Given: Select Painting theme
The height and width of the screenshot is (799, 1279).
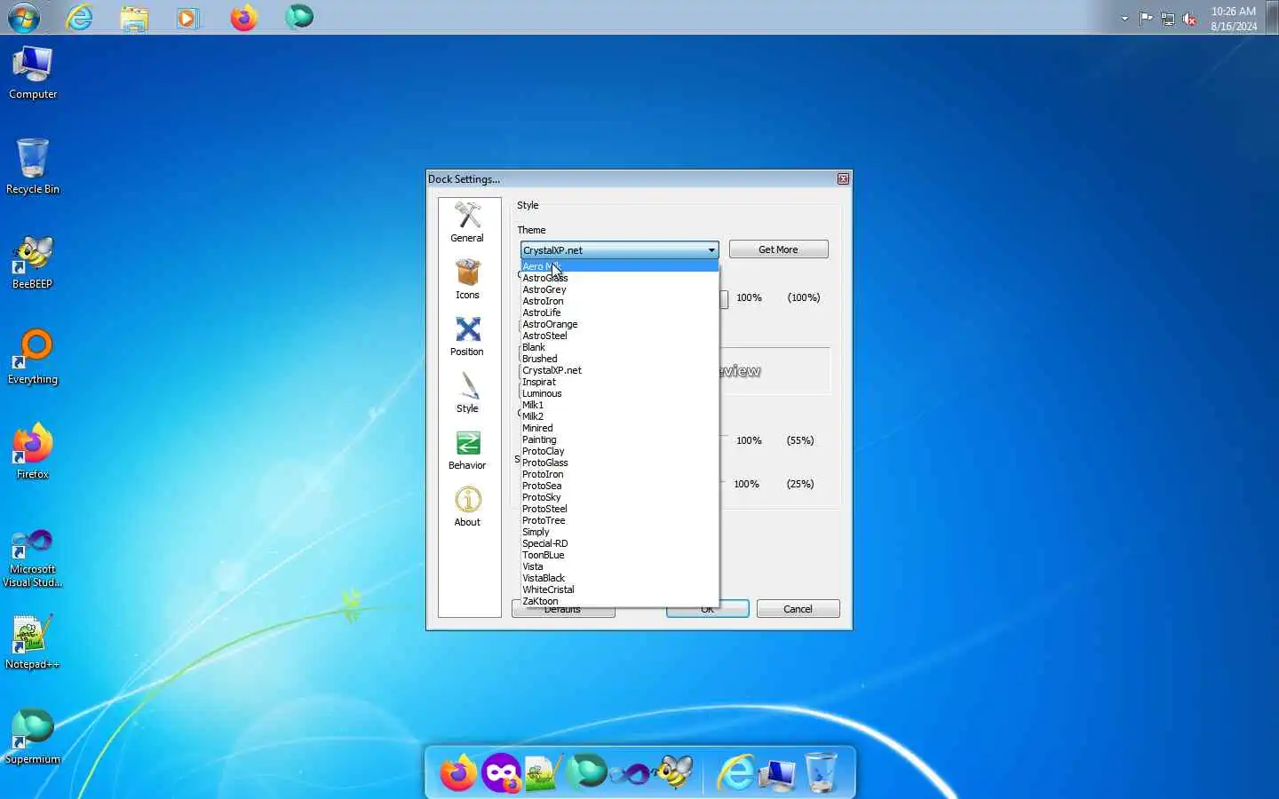Looking at the screenshot, I should click(x=619, y=439).
